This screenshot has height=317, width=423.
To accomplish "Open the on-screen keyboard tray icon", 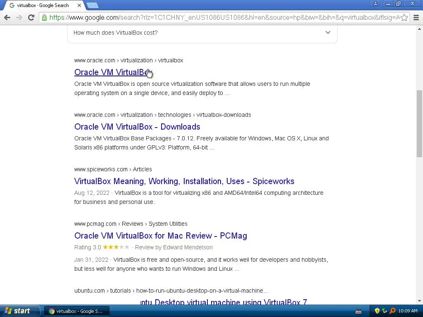I will (359, 311).
